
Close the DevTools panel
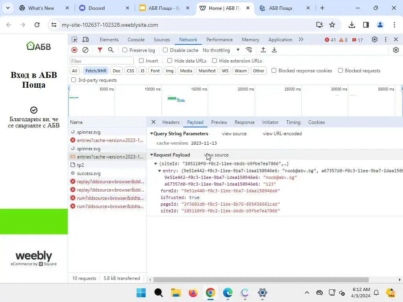click(x=396, y=40)
